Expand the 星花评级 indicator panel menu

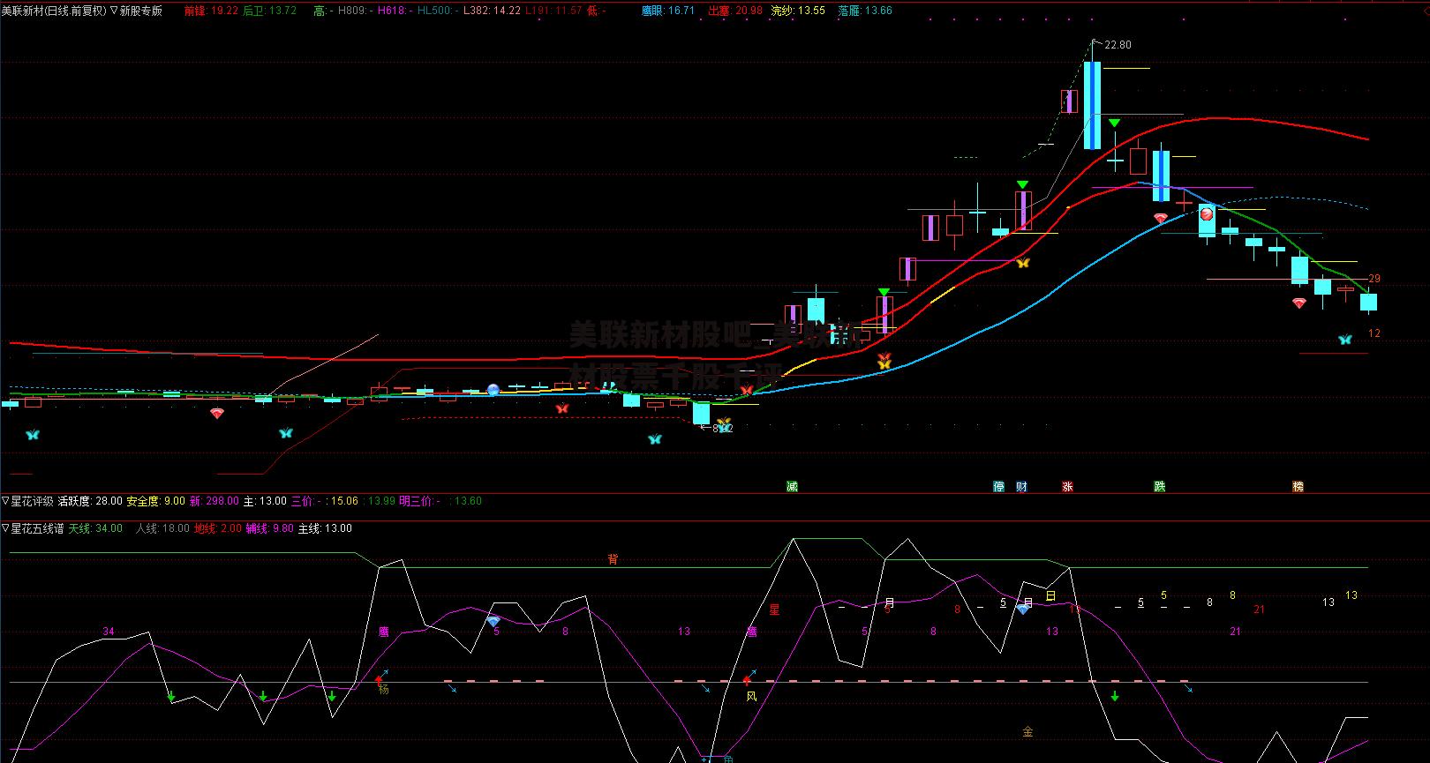[5, 501]
